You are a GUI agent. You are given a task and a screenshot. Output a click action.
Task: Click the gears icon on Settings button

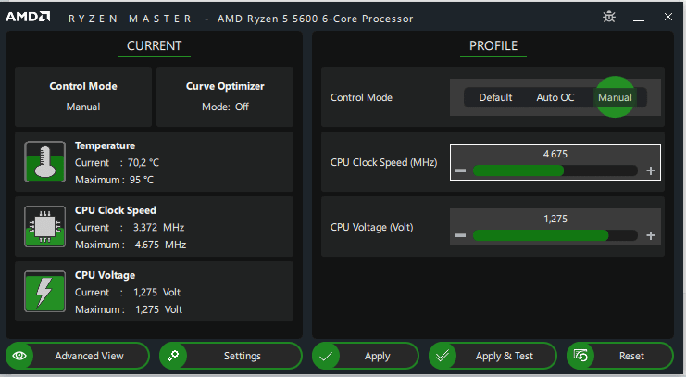(173, 356)
